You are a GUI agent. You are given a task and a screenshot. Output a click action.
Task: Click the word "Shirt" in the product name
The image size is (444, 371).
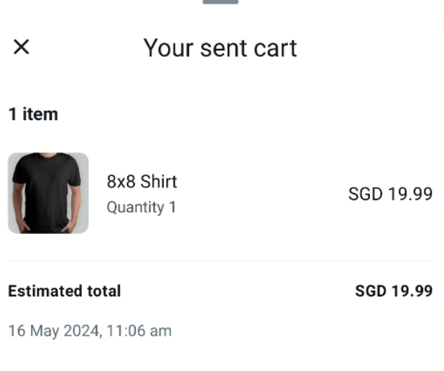(x=159, y=182)
